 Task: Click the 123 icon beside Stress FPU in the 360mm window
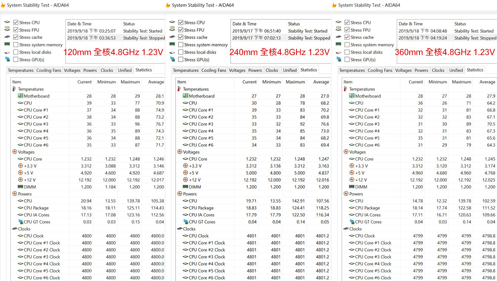[338, 30]
